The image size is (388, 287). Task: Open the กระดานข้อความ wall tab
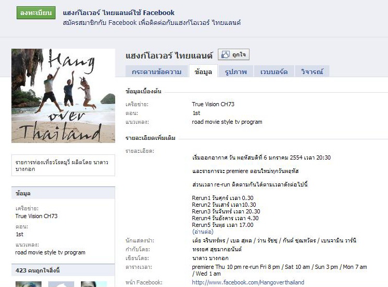(x=156, y=71)
